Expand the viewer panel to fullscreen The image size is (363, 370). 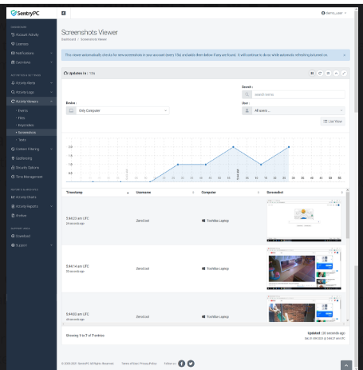(344, 74)
